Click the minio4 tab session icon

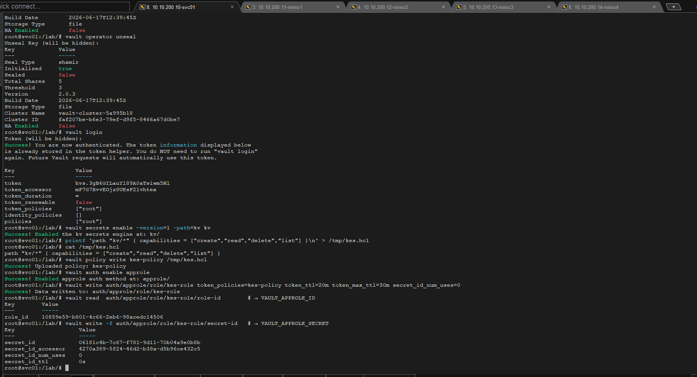point(564,7)
